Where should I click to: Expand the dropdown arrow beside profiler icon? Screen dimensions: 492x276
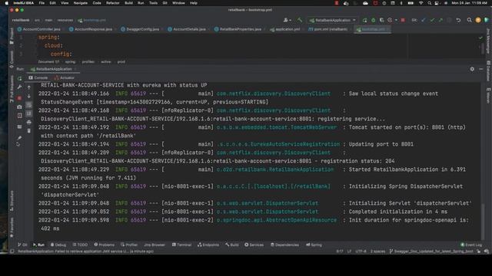click(396, 20)
